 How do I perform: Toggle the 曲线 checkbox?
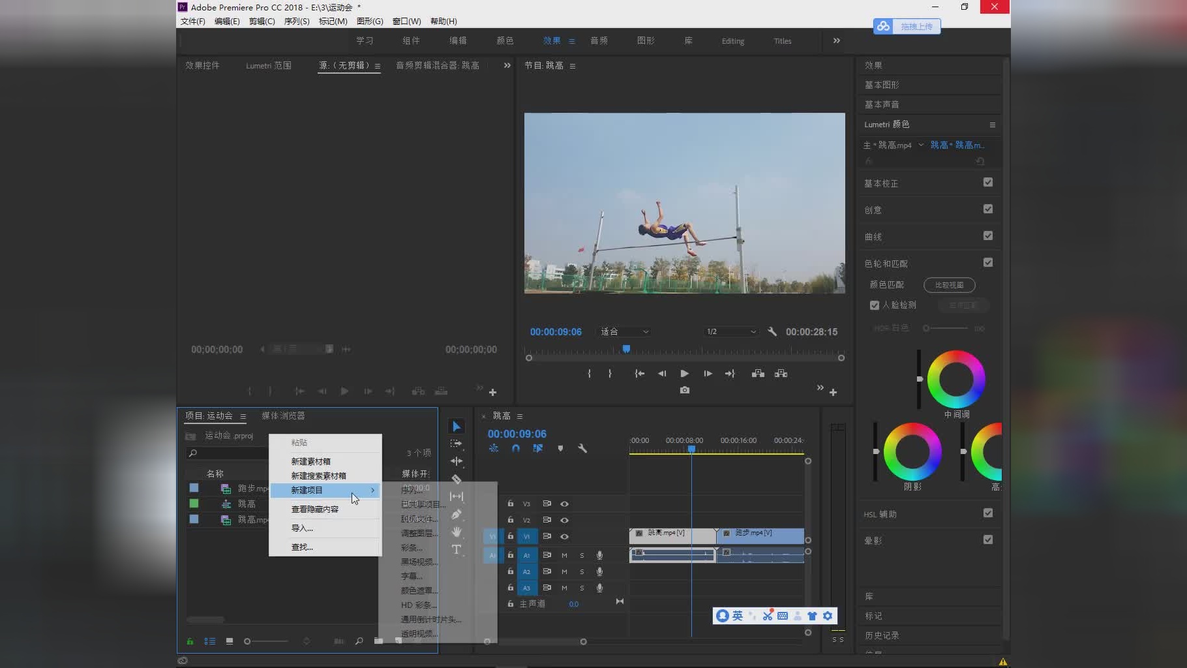tap(988, 235)
